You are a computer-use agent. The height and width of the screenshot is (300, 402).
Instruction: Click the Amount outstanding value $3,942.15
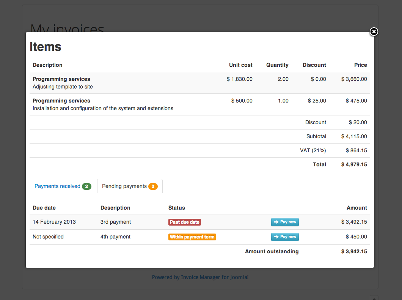354,251
